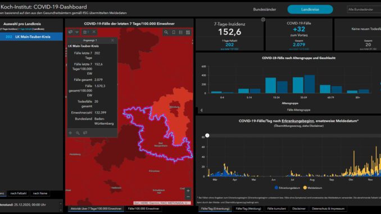
Task: Zoom out the map with minus button
Action: coord(188,197)
